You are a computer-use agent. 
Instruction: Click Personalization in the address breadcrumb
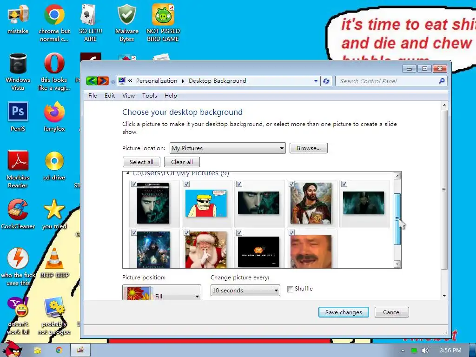156,81
